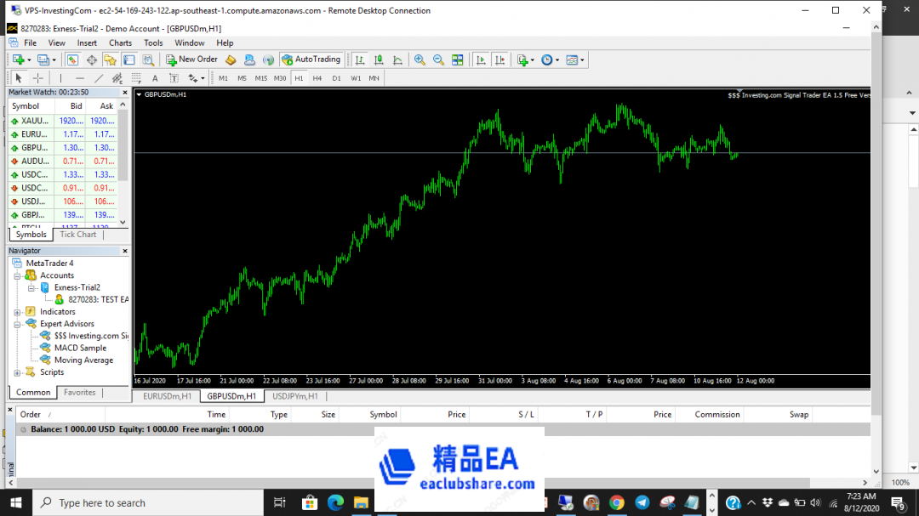Collapse the Expert Advisors tree node
919x516 pixels.
(18, 324)
